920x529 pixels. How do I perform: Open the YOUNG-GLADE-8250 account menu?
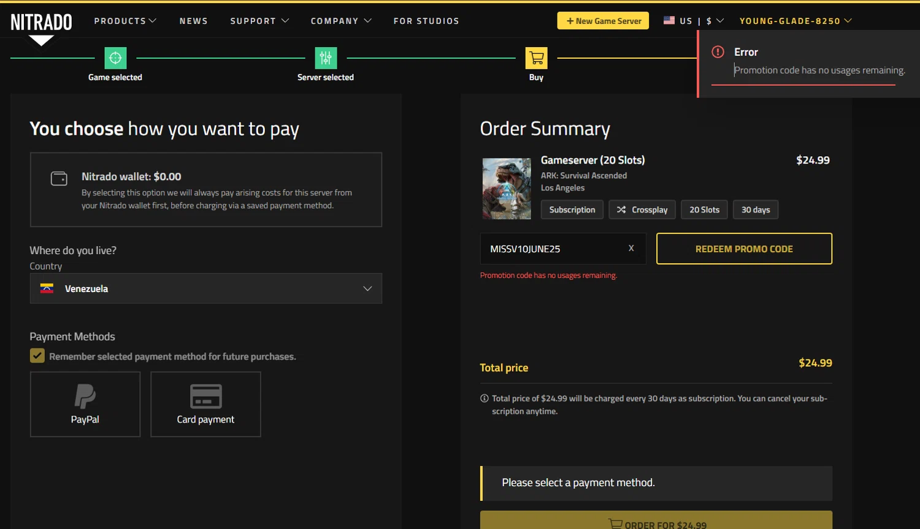point(795,21)
